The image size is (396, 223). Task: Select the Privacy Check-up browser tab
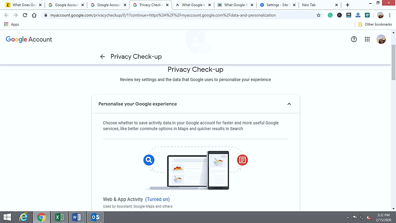tap(149, 5)
